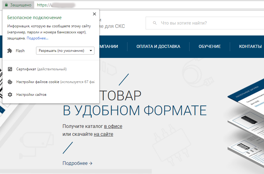Close the secure connection popup
This screenshot has height=174, width=264.
[94, 14]
